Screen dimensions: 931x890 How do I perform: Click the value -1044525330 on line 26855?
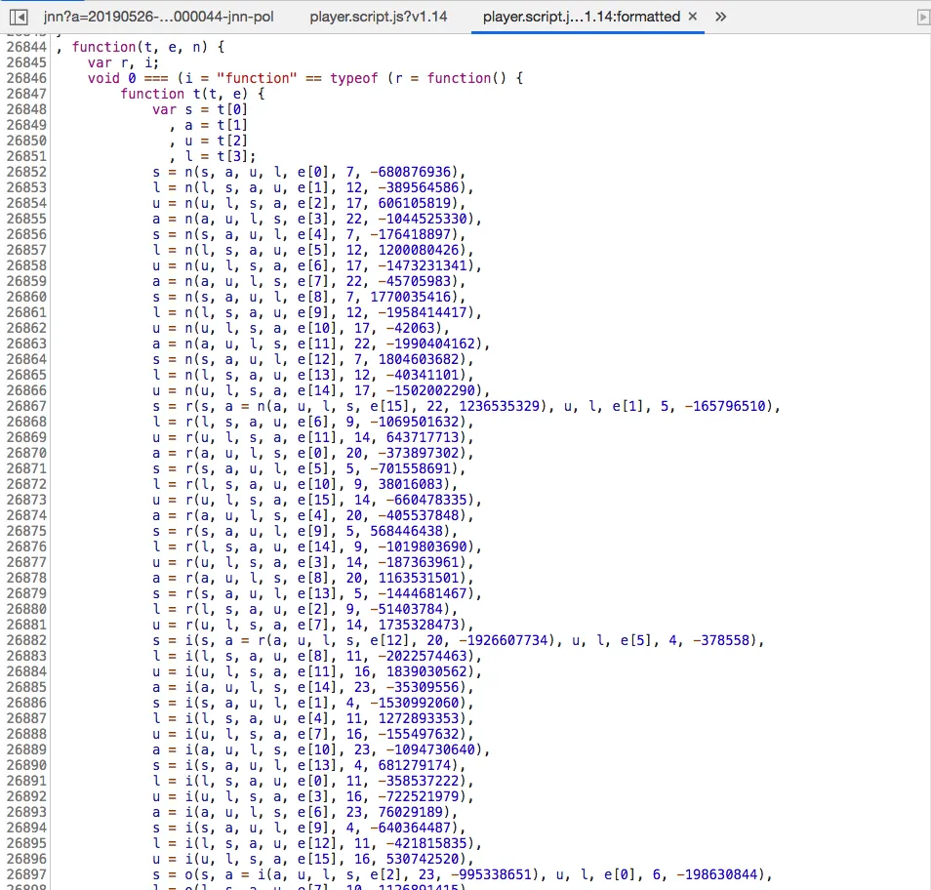coord(423,220)
